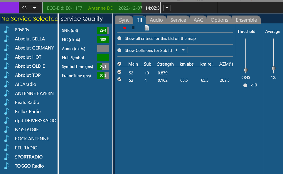Screen dimensions: 283x174
Task: Click the green Null Symbol indicator
Action: [103, 57]
